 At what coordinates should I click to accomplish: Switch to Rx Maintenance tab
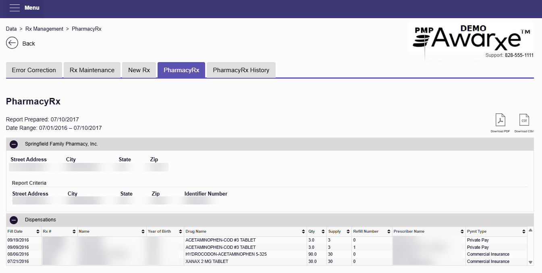(92, 70)
